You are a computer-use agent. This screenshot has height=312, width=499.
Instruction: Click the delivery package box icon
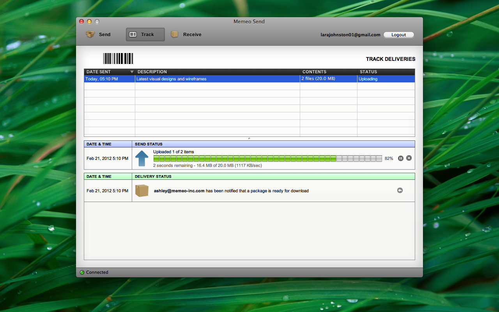tap(142, 191)
